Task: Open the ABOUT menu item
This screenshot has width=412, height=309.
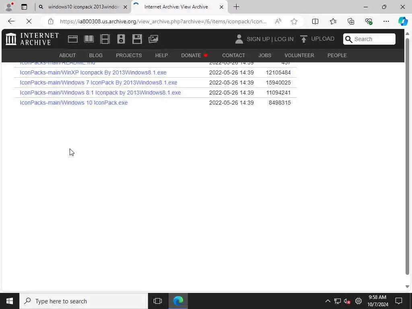Action: click(x=67, y=56)
